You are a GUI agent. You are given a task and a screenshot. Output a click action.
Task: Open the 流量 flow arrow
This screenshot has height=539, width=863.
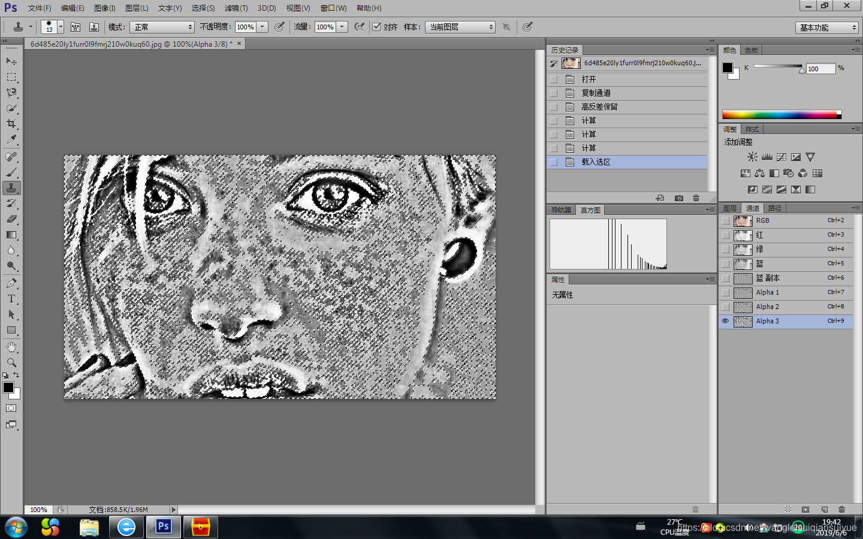pos(342,27)
